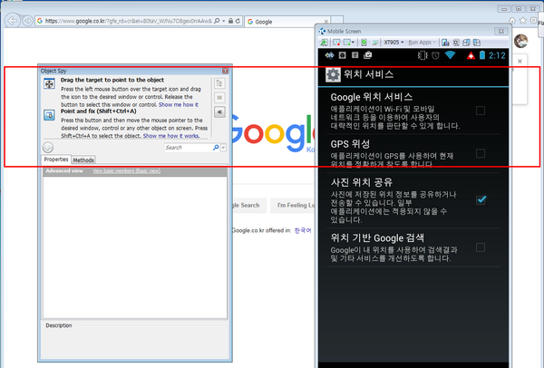Click the Google Search button

click(x=248, y=206)
